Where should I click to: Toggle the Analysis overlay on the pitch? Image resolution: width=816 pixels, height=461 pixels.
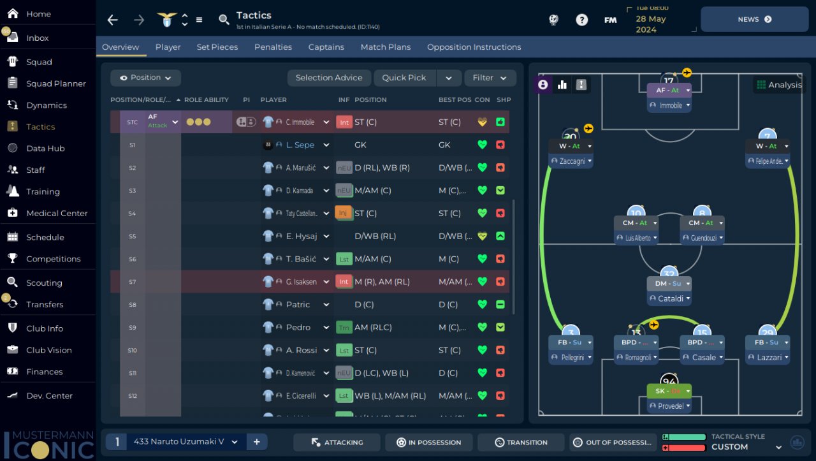pyautogui.click(x=778, y=85)
